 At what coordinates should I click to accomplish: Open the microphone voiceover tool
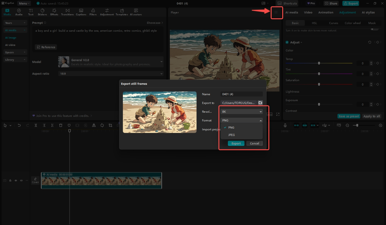pyautogui.click(x=285, y=125)
